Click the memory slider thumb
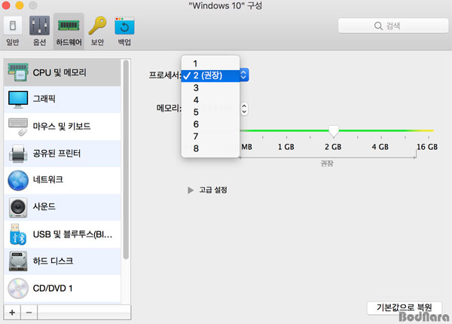 [334, 131]
